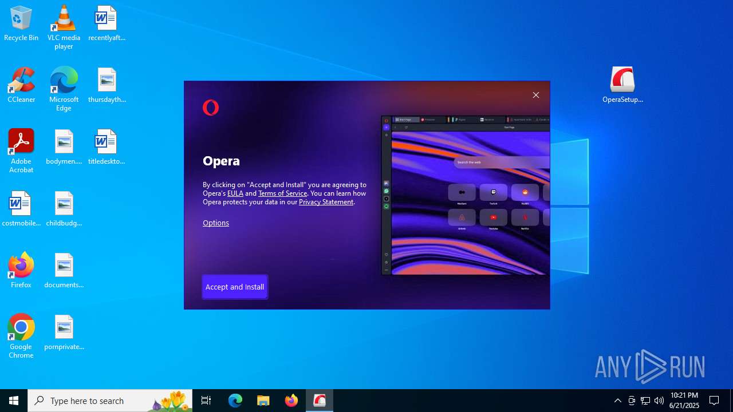Select the Google Chrome desktop shortcut
The width and height of the screenshot is (733, 412).
(x=21, y=336)
